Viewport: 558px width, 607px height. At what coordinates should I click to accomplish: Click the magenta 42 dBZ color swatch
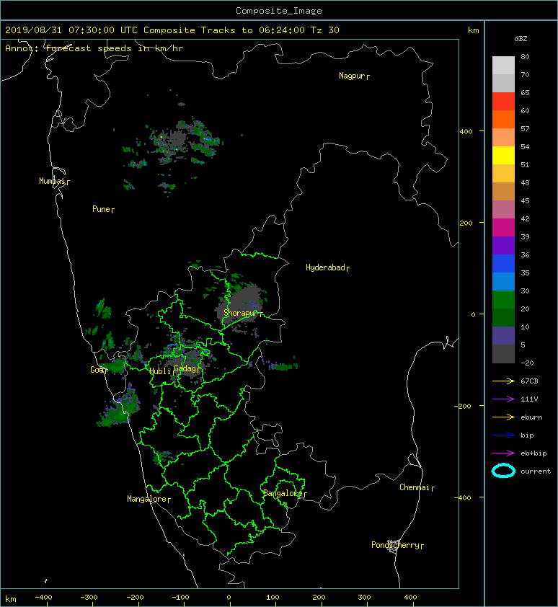click(x=503, y=227)
